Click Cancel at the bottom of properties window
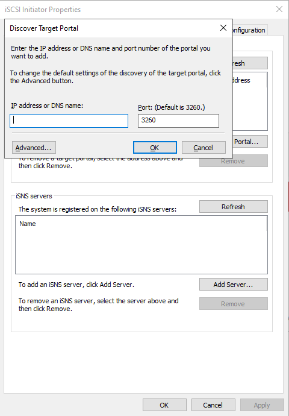289x416 pixels. [213, 405]
